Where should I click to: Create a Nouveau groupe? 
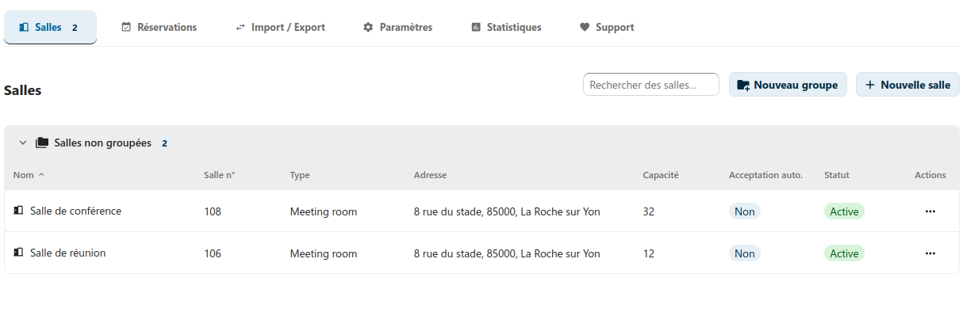788,85
